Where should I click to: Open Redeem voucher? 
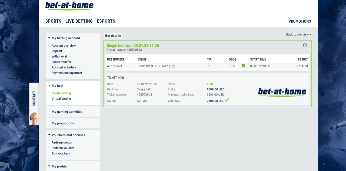pyautogui.click(x=63, y=148)
